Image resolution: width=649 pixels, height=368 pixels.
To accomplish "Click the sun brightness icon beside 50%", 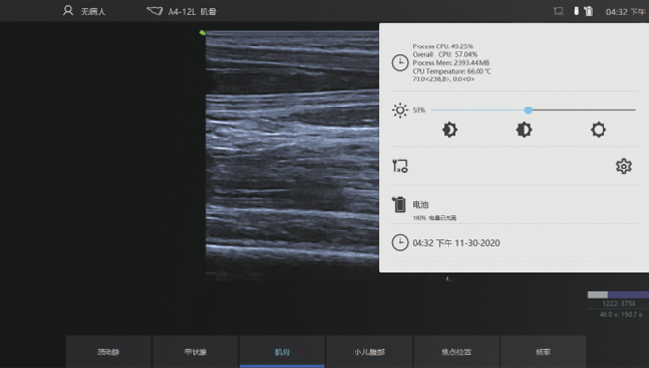I will point(400,110).
